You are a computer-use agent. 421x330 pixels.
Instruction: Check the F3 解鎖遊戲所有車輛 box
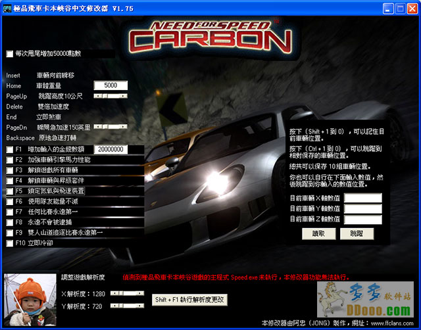(10, 170)
